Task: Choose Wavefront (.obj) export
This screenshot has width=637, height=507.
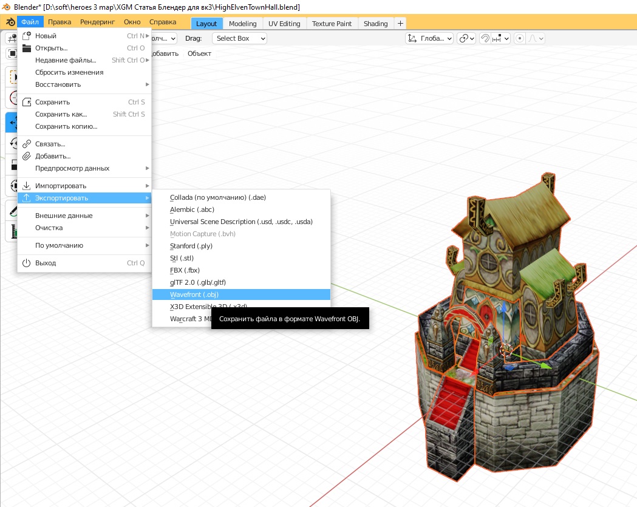Action: [241, 294]
